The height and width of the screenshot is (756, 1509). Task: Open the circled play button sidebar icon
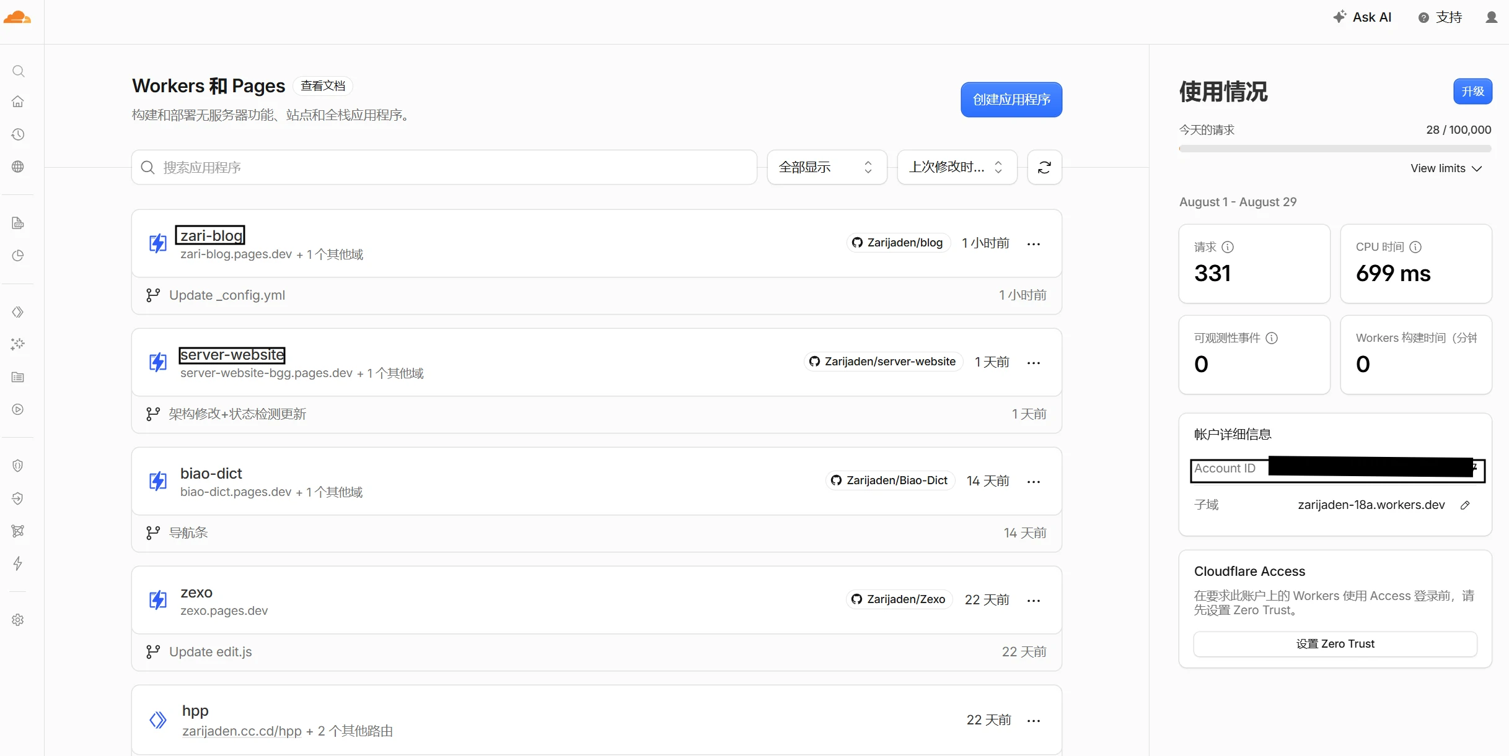pos(18,409)
